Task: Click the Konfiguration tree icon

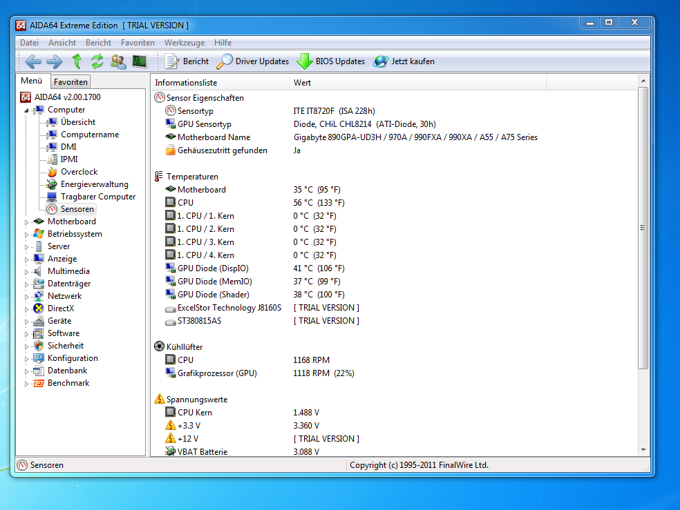Action: coord(39,358)
